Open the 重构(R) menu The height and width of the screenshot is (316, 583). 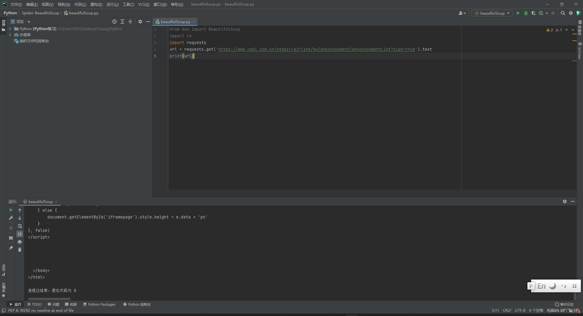(x=96, y=4)
